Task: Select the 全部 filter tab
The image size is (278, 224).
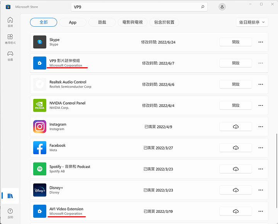Action: coord(43,22)
